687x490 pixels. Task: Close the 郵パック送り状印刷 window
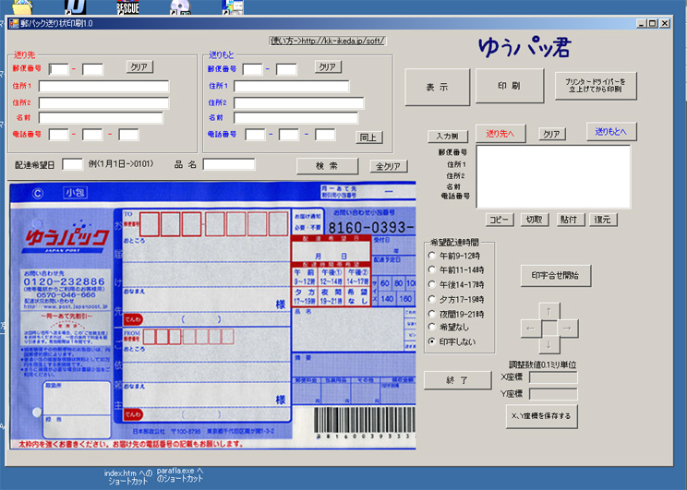point(665,23)
